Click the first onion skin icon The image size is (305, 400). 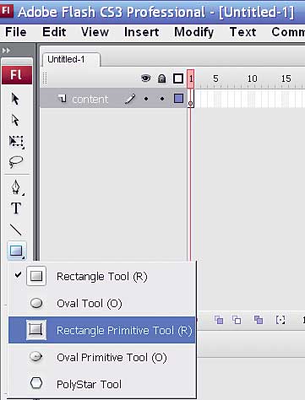pyautogui.click(x=219, y=320)
